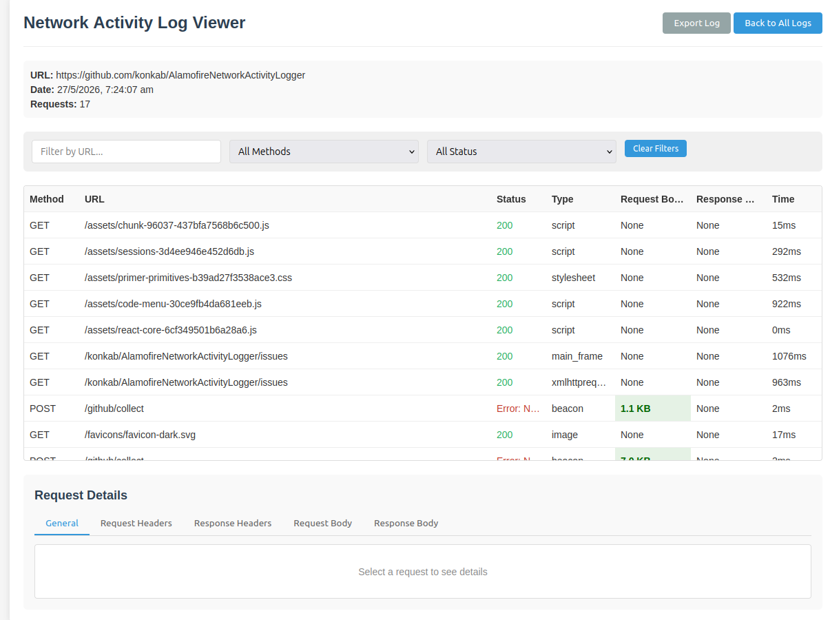
Task: Click the Network Activity Log Viewer title
Action: click(134, 23)
